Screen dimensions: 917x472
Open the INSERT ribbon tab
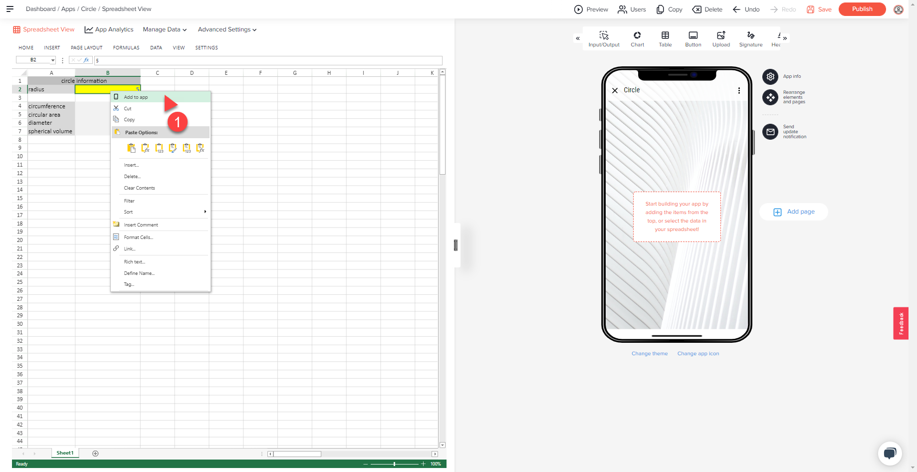(x=52, y=48)
